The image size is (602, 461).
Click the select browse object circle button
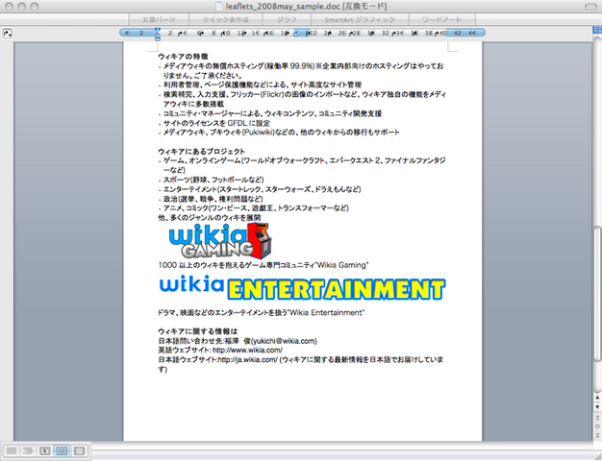point(597,426)
